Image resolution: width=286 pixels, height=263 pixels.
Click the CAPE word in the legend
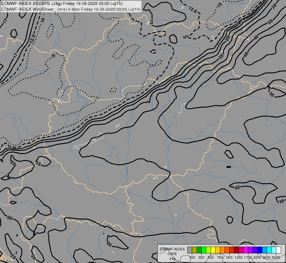point(172,254)
